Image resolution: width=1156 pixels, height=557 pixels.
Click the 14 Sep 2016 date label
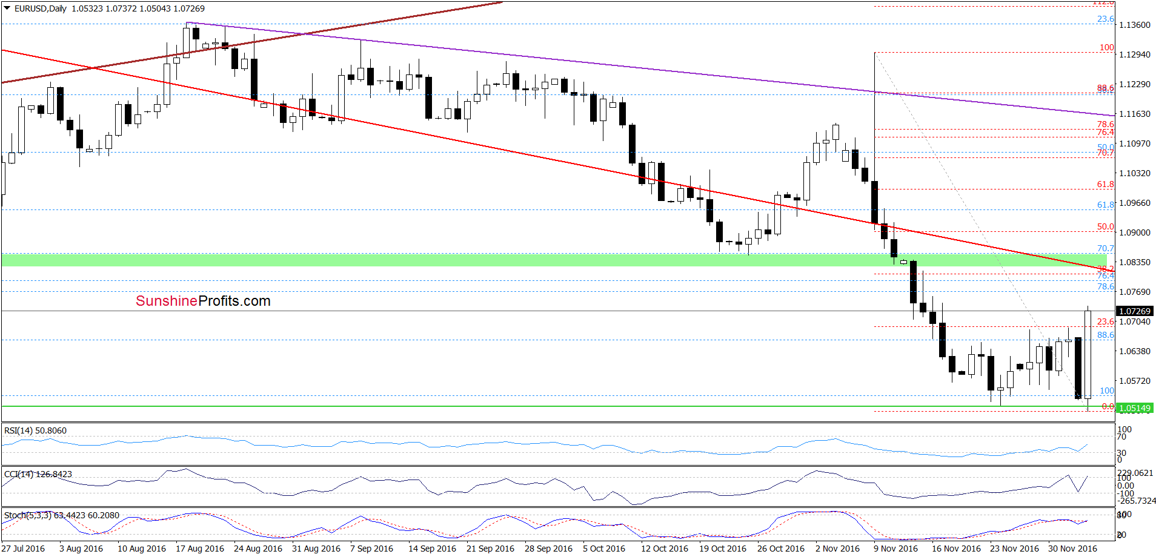433,549
